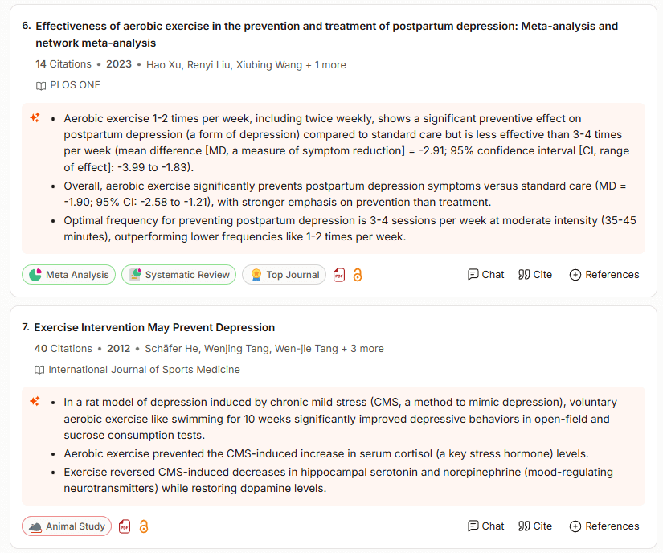Click the AI summary sparkle icon for paper 7
This screenshot has height=553, width=663.
[35, 402]
